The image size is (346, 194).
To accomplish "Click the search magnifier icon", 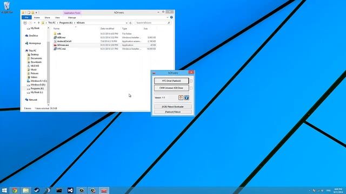I will point(169,23).
